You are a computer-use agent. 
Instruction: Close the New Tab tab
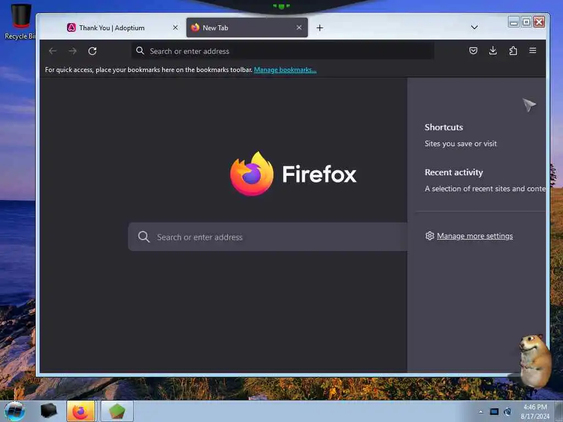coord(299,27)
